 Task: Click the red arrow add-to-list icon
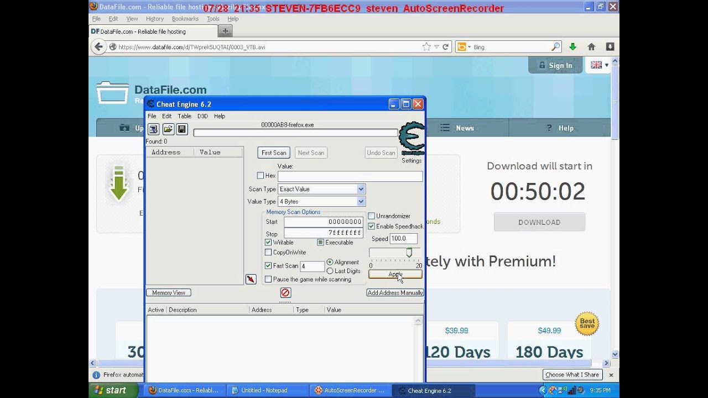[251, 279]
